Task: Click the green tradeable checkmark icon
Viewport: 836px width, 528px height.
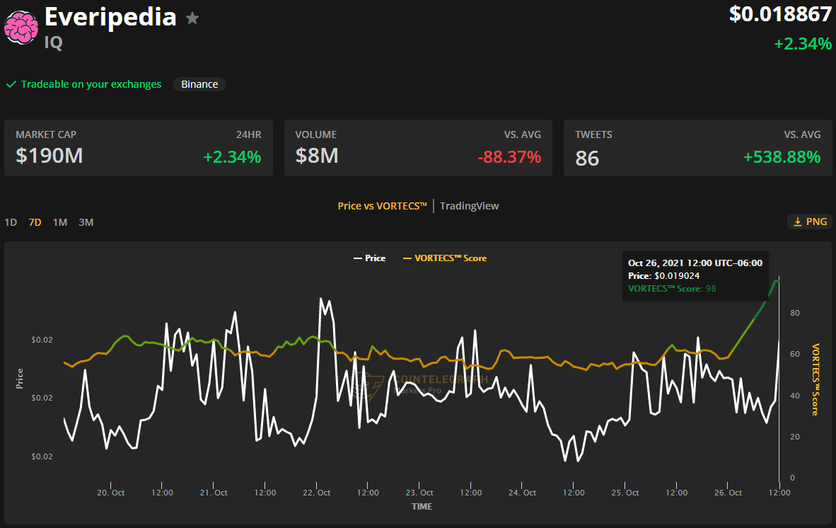Action: [x=11, y=84]
